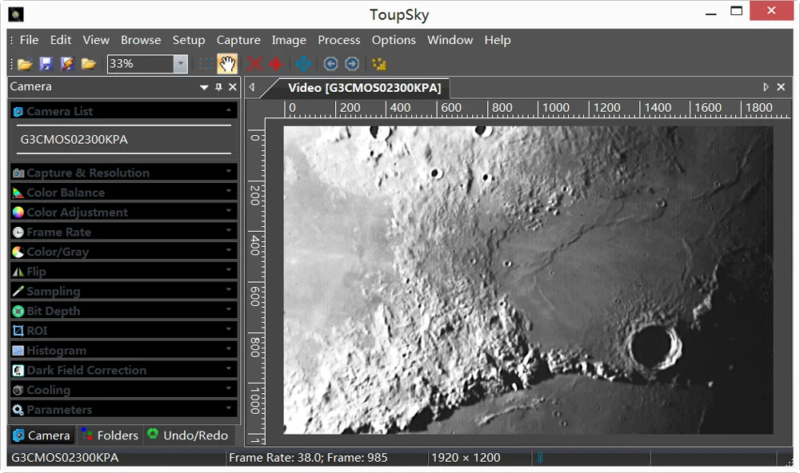Click the Save floppy disk icon

click(x=46, y=64)
